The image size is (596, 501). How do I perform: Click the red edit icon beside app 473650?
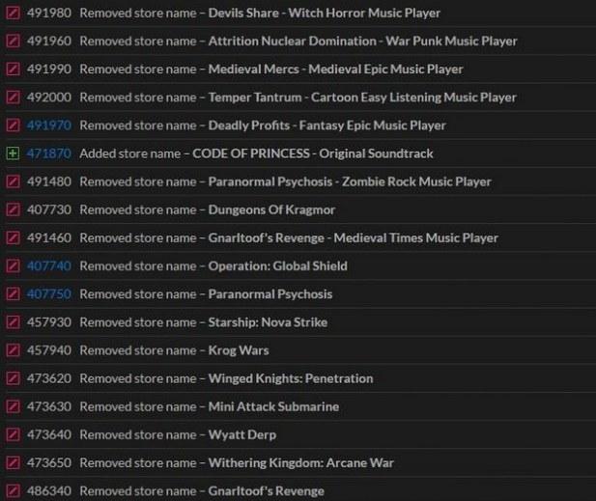coord(13,462)
